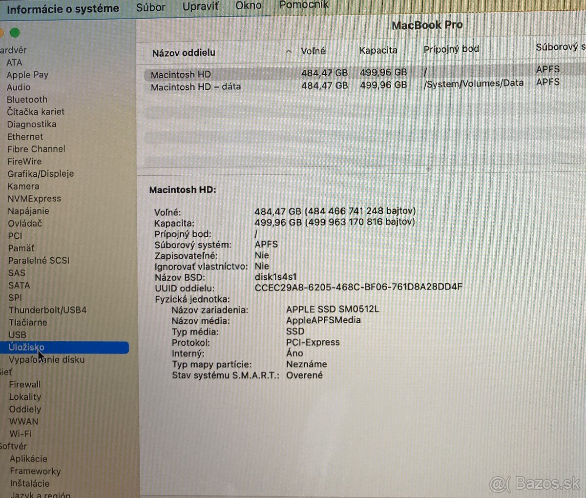Select Lokality under Sieť

(x=25, y=397)
